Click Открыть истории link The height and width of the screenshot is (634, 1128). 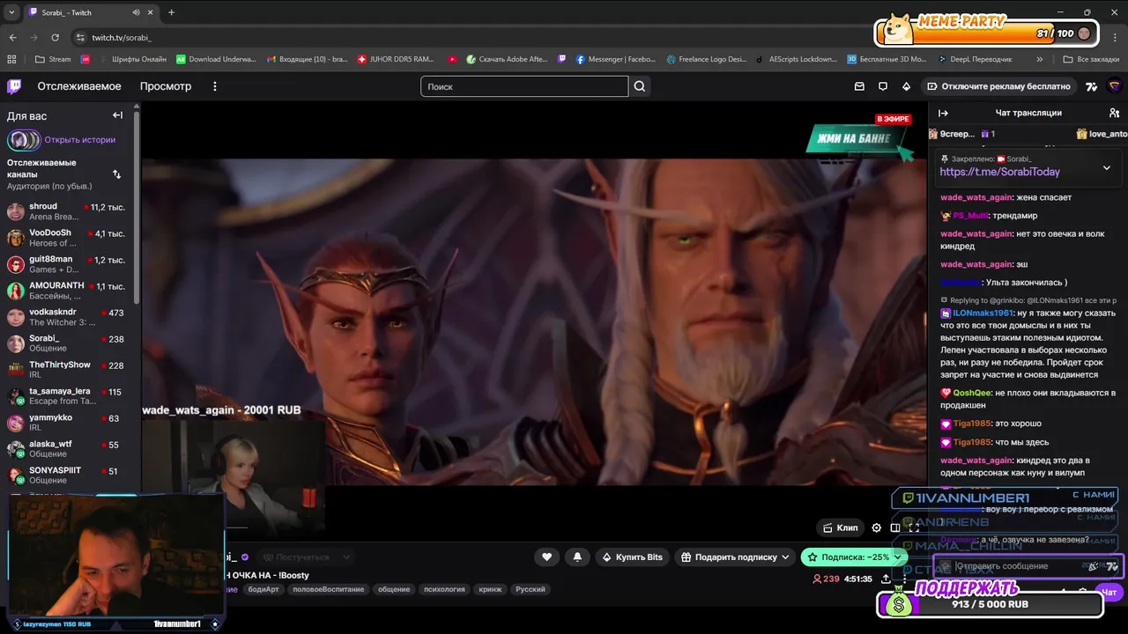click(79, 139)
